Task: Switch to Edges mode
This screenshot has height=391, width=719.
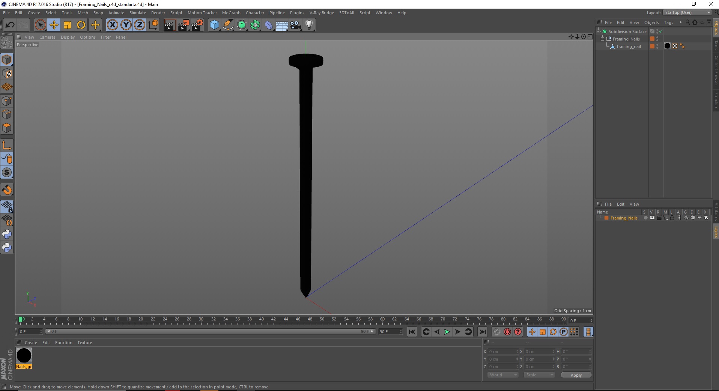Action: (7, 114)
